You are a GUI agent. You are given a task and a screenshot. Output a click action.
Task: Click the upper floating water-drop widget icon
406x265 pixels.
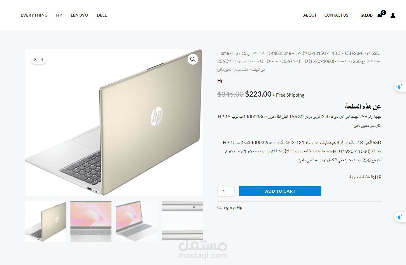click(399, 87)
